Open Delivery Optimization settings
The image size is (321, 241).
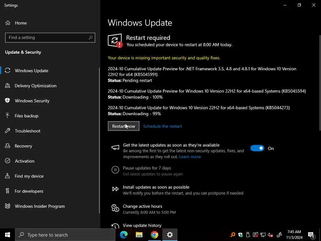[x=35, y=86]
